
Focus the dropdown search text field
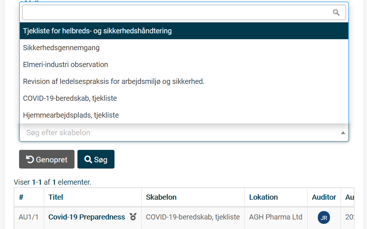[184, 12]
